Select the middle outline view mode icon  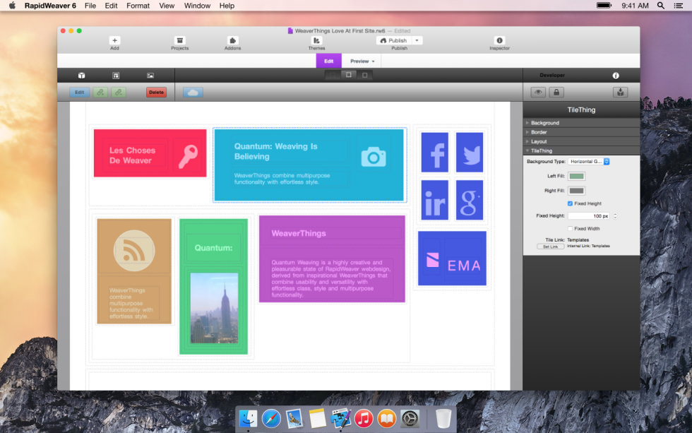coord(349,75)
